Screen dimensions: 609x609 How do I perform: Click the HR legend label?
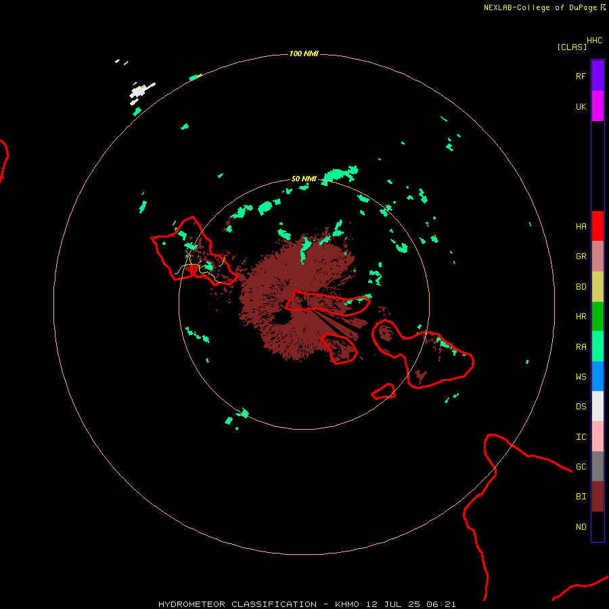pyautogui.click(x=581, y=317)
